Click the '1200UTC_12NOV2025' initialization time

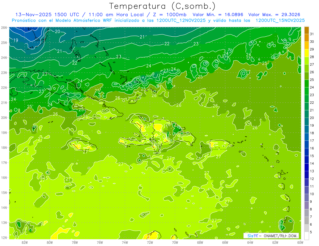(x=181, y=20)
